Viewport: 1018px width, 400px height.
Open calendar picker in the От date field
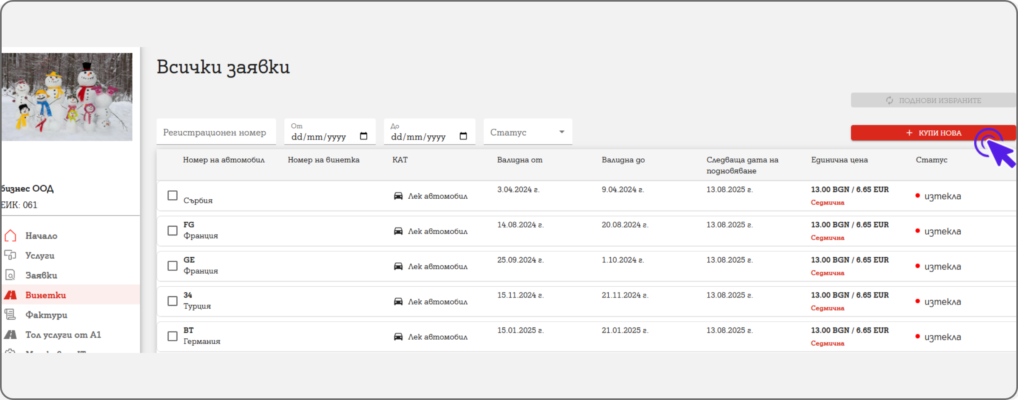pos(363,136)
